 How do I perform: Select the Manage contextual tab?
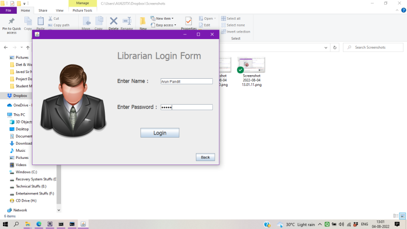pos(82,3)
